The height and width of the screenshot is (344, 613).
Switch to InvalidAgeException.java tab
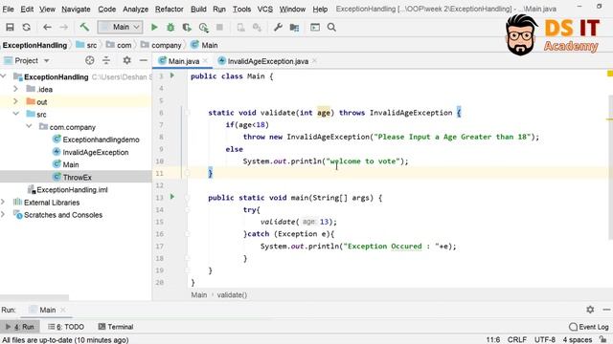(268, 61)
